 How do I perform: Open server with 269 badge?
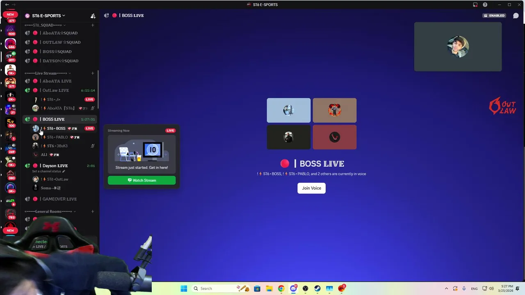[11, 148]
